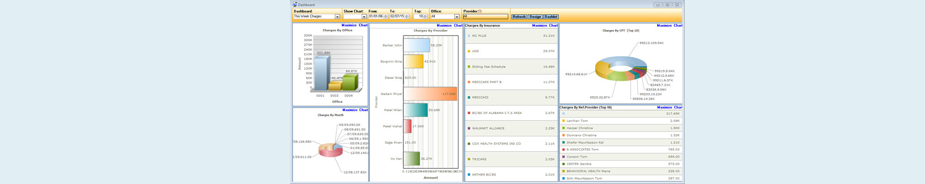Adjust the To date spinner
This screenshot has width=925, height=184.
407,17
